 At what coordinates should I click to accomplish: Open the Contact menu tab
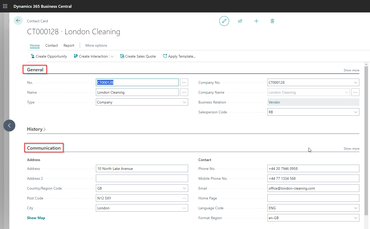(x=51, y=45)
